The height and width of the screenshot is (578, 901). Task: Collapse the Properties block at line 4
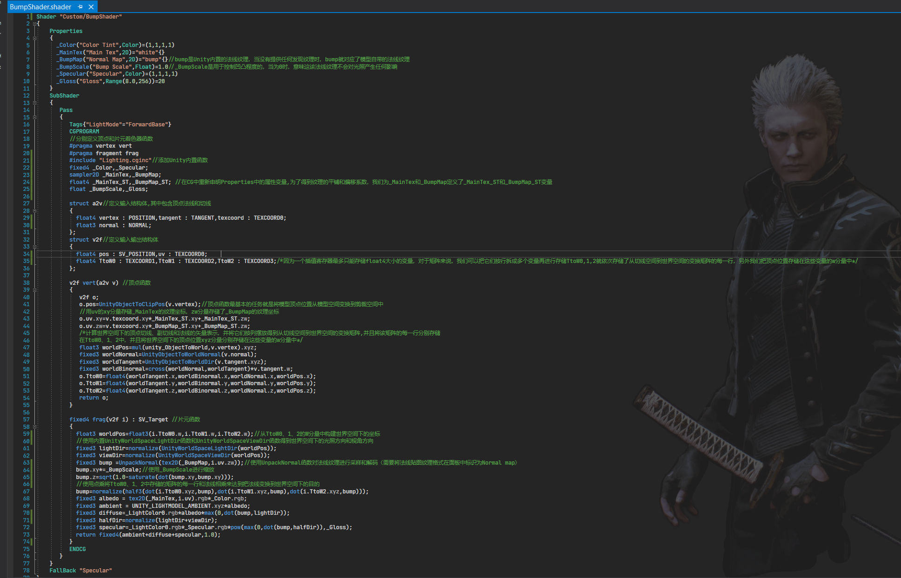pyautogui.click(x=35, y=38)
